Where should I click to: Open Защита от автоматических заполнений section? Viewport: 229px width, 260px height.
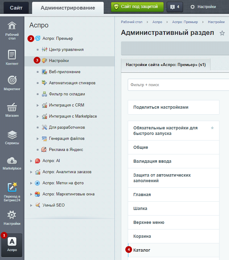pyautogui.click(x=173, y=178)
